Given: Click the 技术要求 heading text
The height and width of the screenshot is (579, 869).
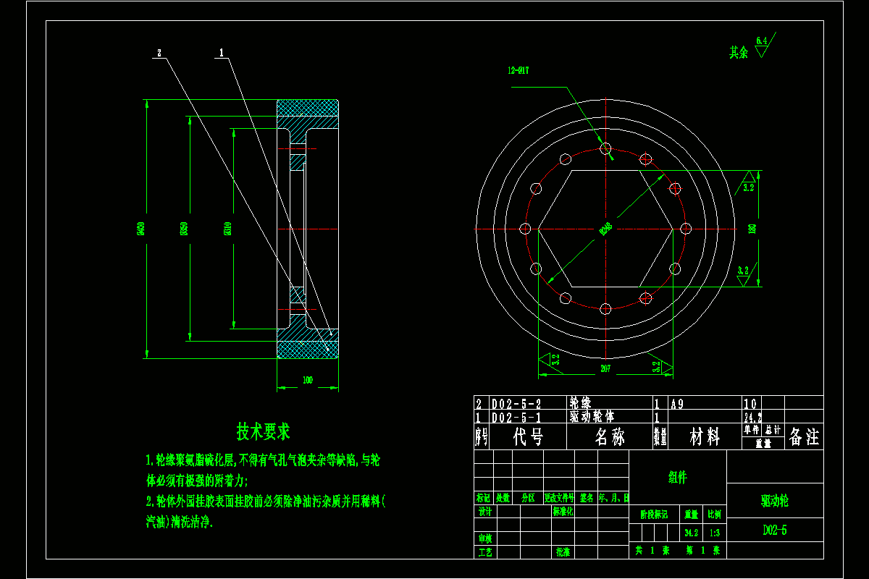Looking at the screenshot, I should tap(263, 432).
